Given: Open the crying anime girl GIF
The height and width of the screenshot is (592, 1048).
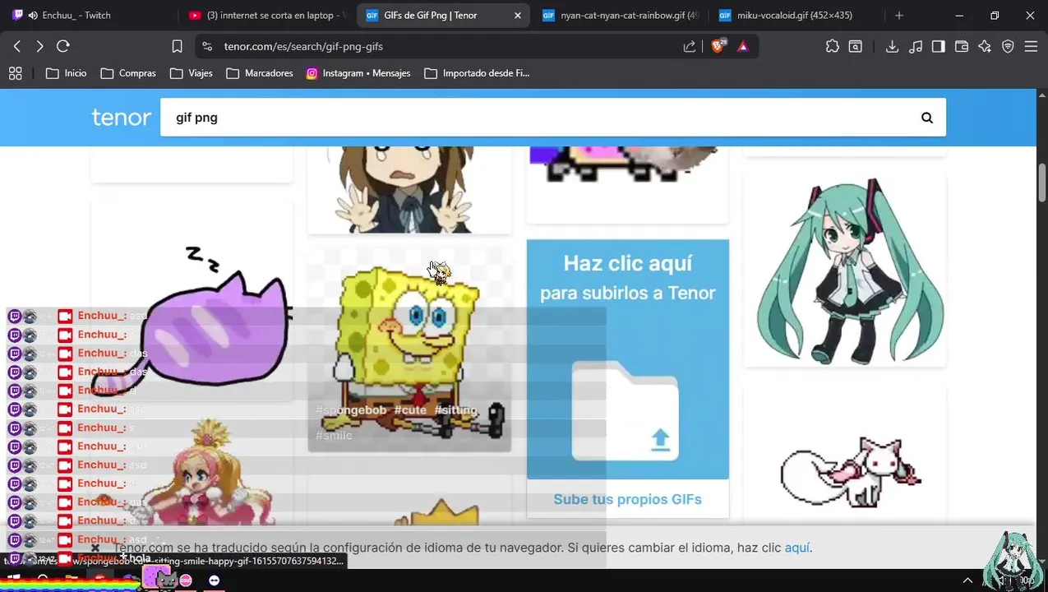Looking at the screenshot, I should pos(409,189).
